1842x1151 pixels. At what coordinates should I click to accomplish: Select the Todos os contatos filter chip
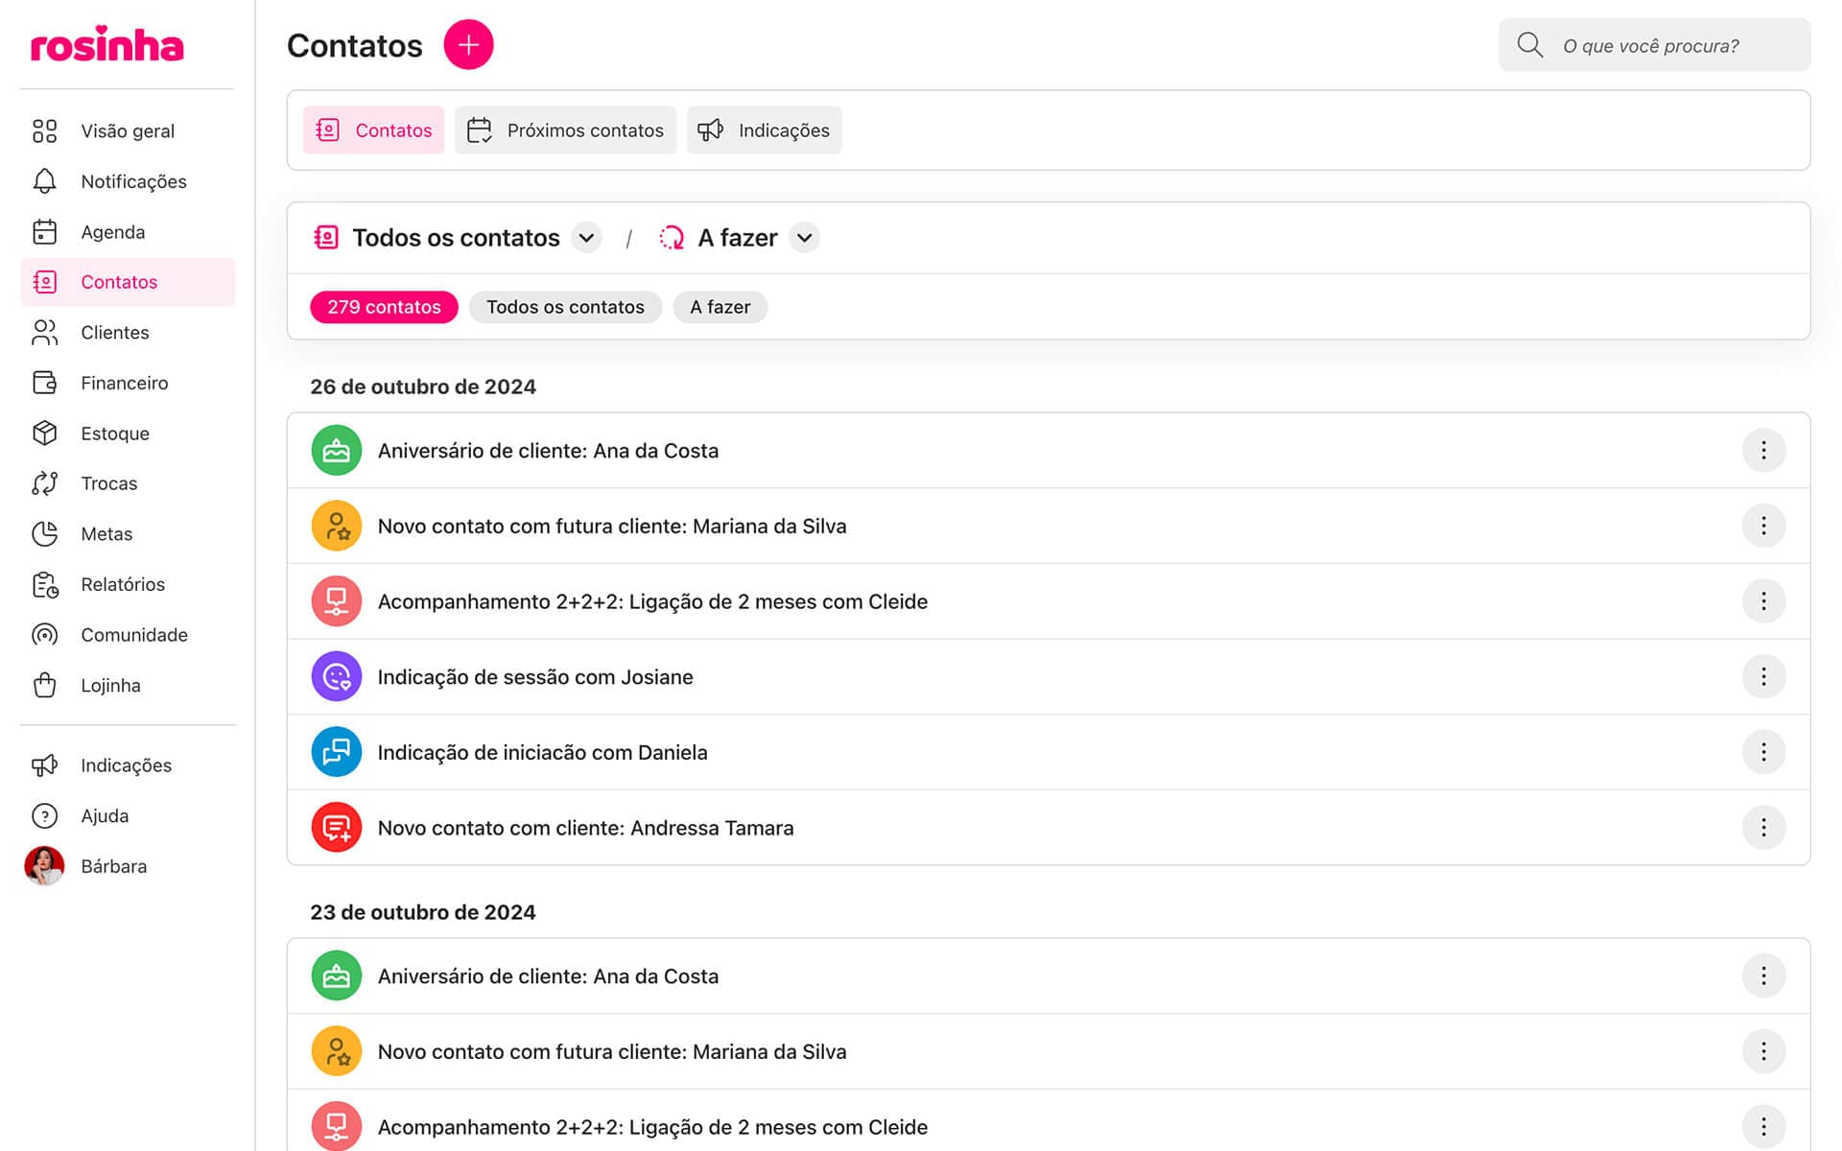pyautogui.click(x=565, y=307)
